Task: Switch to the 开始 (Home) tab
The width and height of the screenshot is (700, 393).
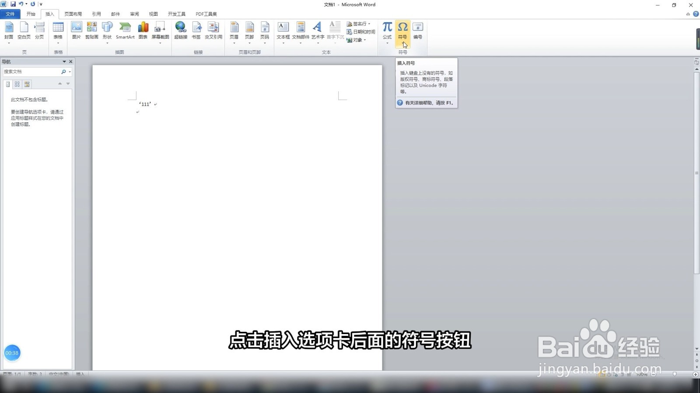Action: click(31, 14)
